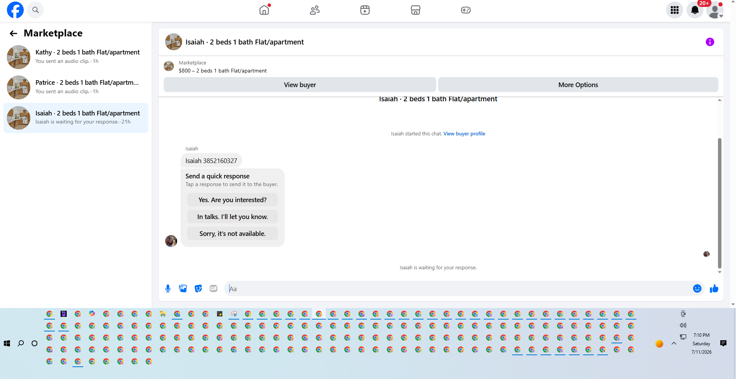Record a voice clip with the microphone
Viewport: 736px width, 379px height.
point(168,288)
